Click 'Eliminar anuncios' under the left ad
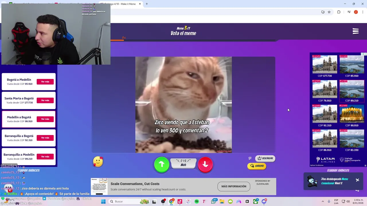367x206 pixels. click(x=29, y=171)
